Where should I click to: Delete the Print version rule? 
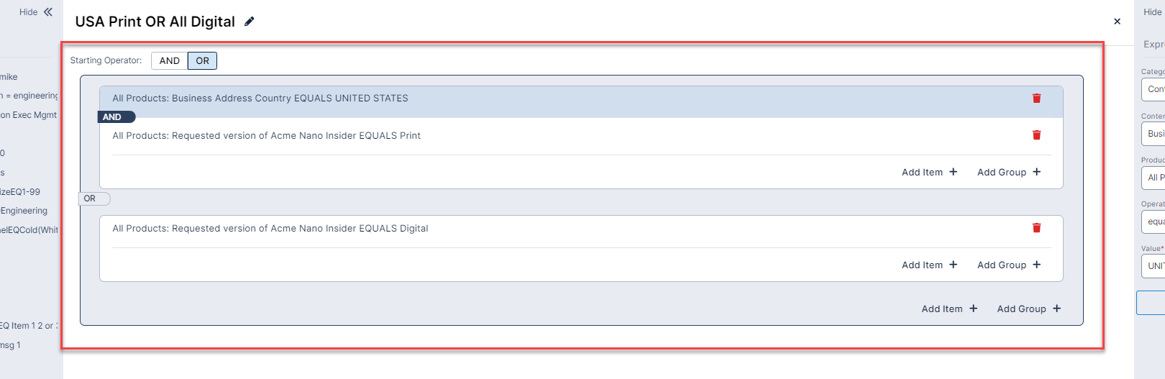[x=1036, y=135]
